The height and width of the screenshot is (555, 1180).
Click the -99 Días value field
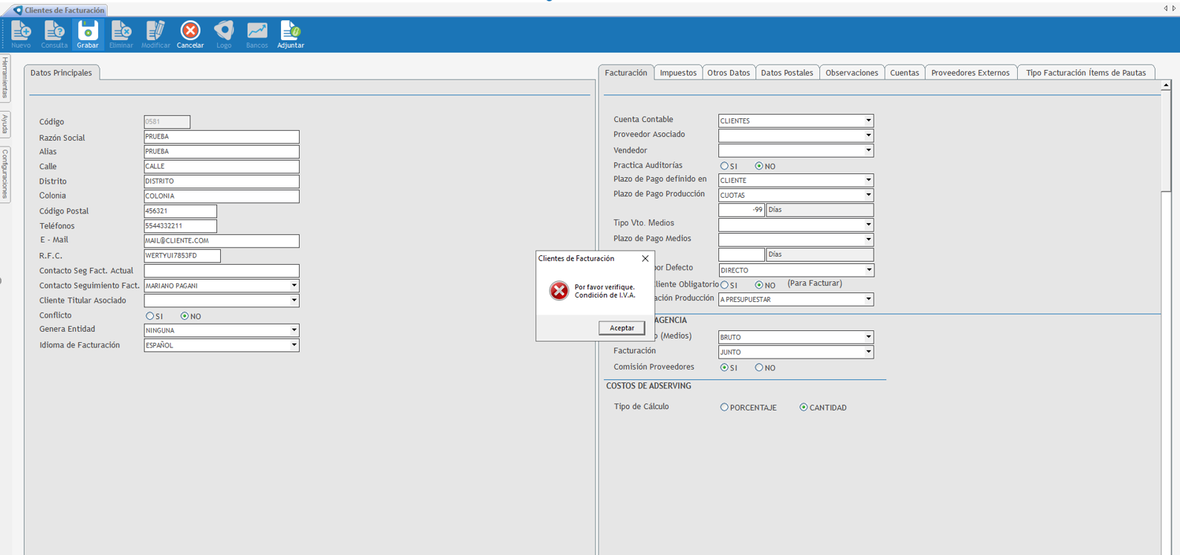pyautogui.click(x=741, y=210)
